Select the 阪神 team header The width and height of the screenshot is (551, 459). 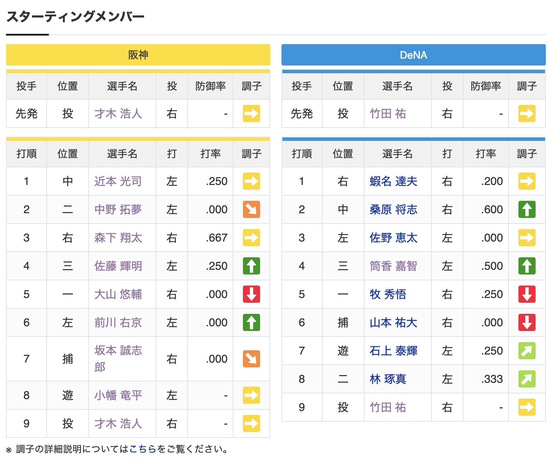pyautogui.click(x=138, y=55)
